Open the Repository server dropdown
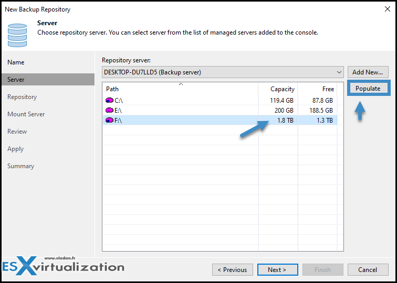Viewport: 397px width, 283px height. click(x=223, y=72)
